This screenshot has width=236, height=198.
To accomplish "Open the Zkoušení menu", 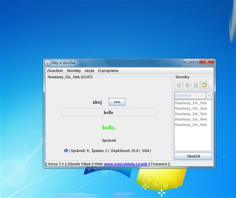I will pyautogui.click(x=55, y=70).
